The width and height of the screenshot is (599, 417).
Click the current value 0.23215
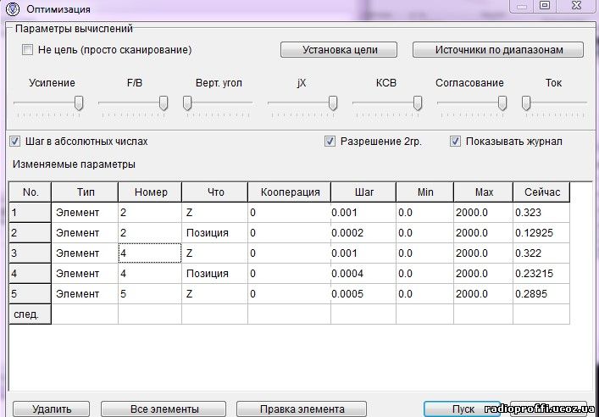click(541, 273)
